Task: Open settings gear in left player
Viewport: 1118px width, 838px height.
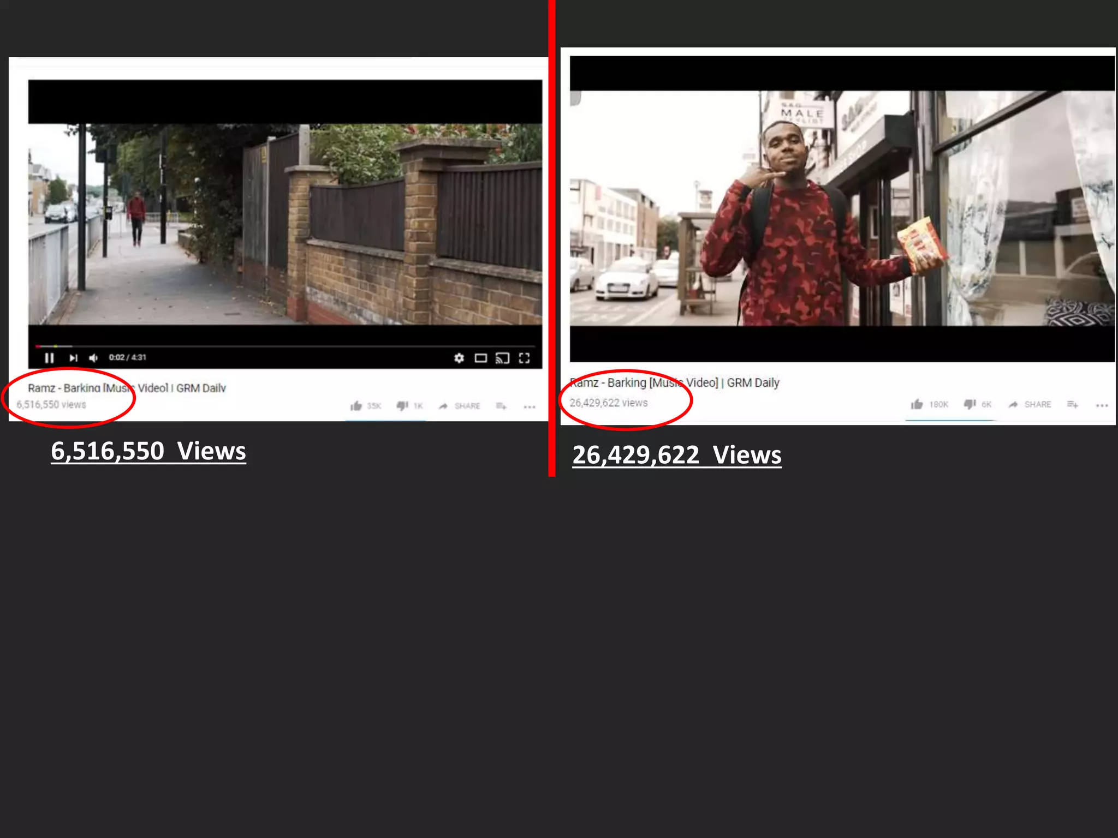Action: pos(459,358)
